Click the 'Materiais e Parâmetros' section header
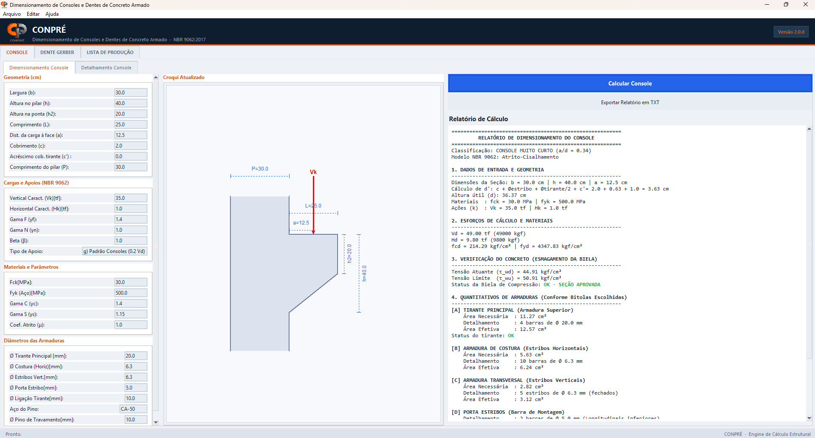 [x=31, y=267]
